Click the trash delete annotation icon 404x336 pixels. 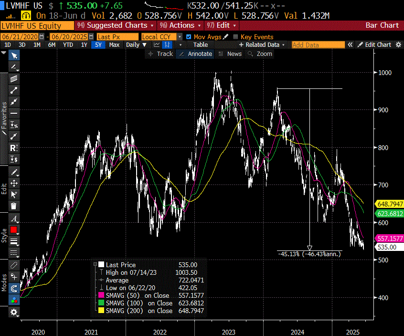(14, 206)
